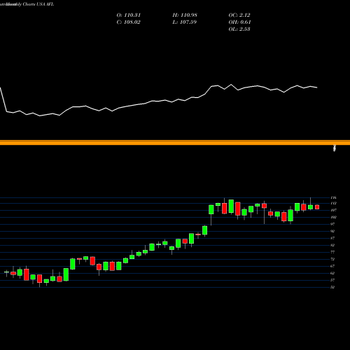350x350 pixels.
Task: Click the 82 price axis label
Action: 332,245
